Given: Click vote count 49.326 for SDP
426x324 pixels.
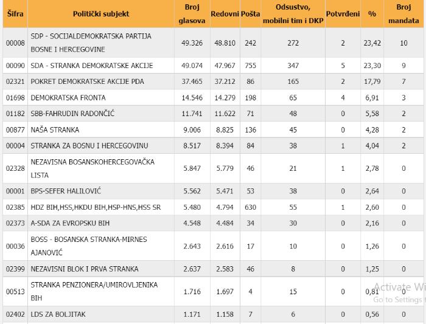Looking at the screenshot, I should [192, 43].
